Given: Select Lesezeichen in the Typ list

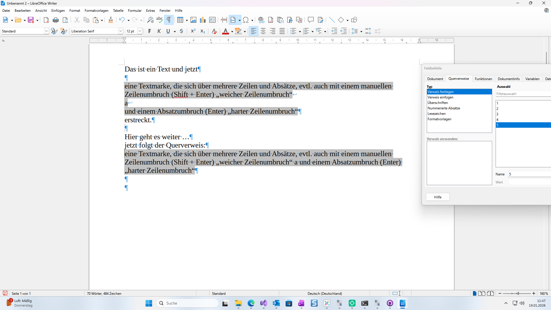Looking at the screenshot, I should click(x=436, y=114).
